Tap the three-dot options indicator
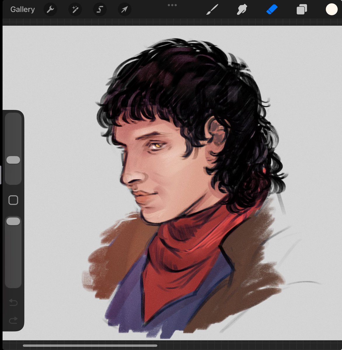The width and height of the screenshot is (342, 350). (172, 5)
